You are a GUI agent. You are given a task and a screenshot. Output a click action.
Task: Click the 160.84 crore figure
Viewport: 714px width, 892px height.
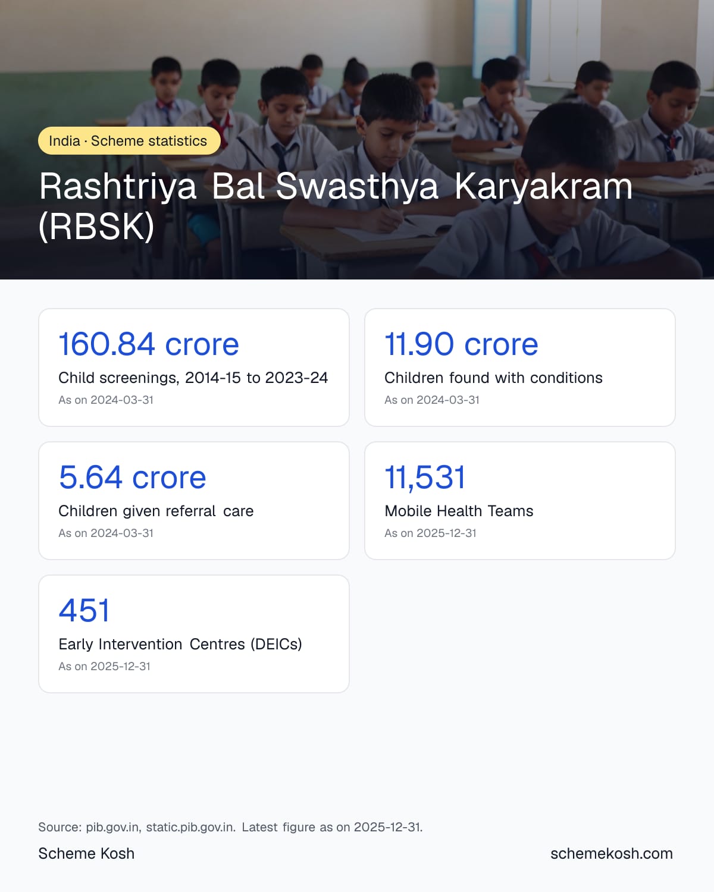pos(149,344)
